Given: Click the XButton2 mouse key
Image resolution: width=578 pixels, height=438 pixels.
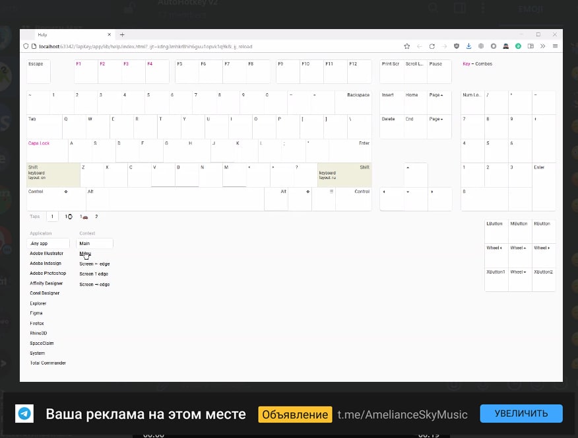Looking at the screenshot, I should [x=544, y=279].
